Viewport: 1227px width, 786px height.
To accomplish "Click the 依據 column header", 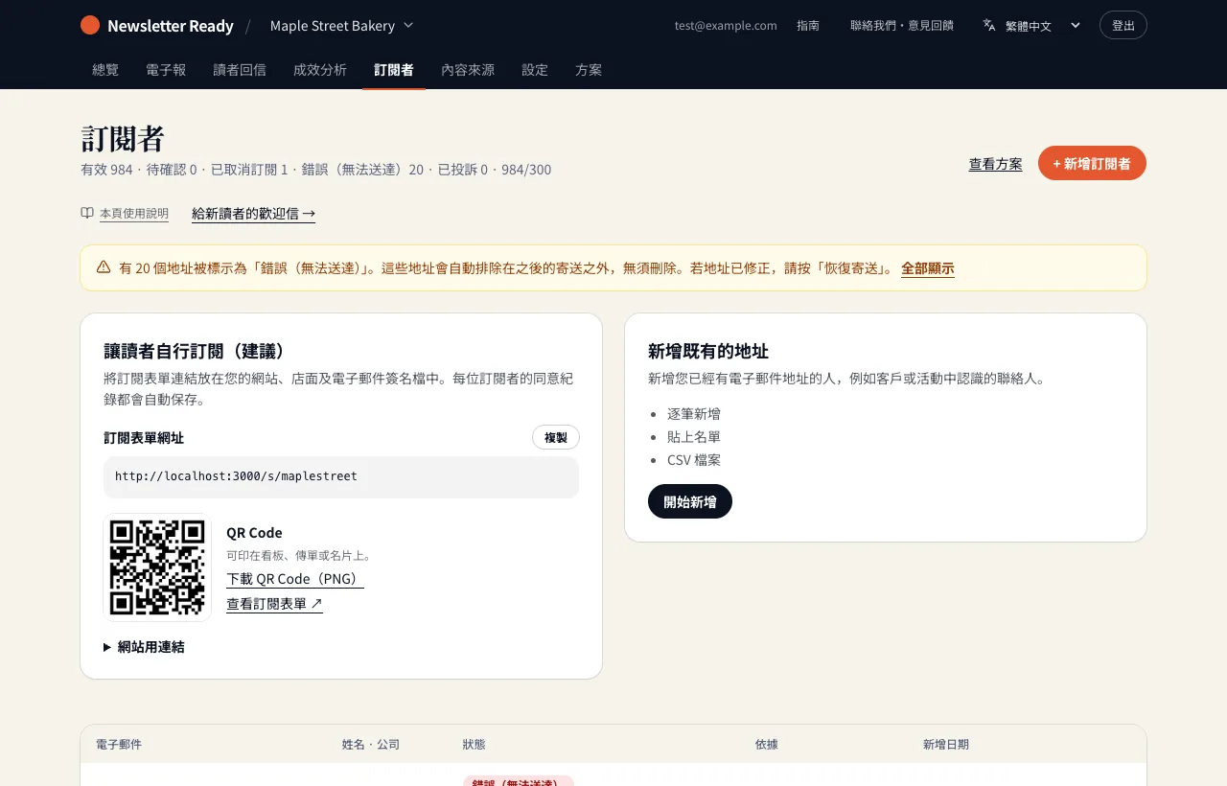I will coord(766,744).
